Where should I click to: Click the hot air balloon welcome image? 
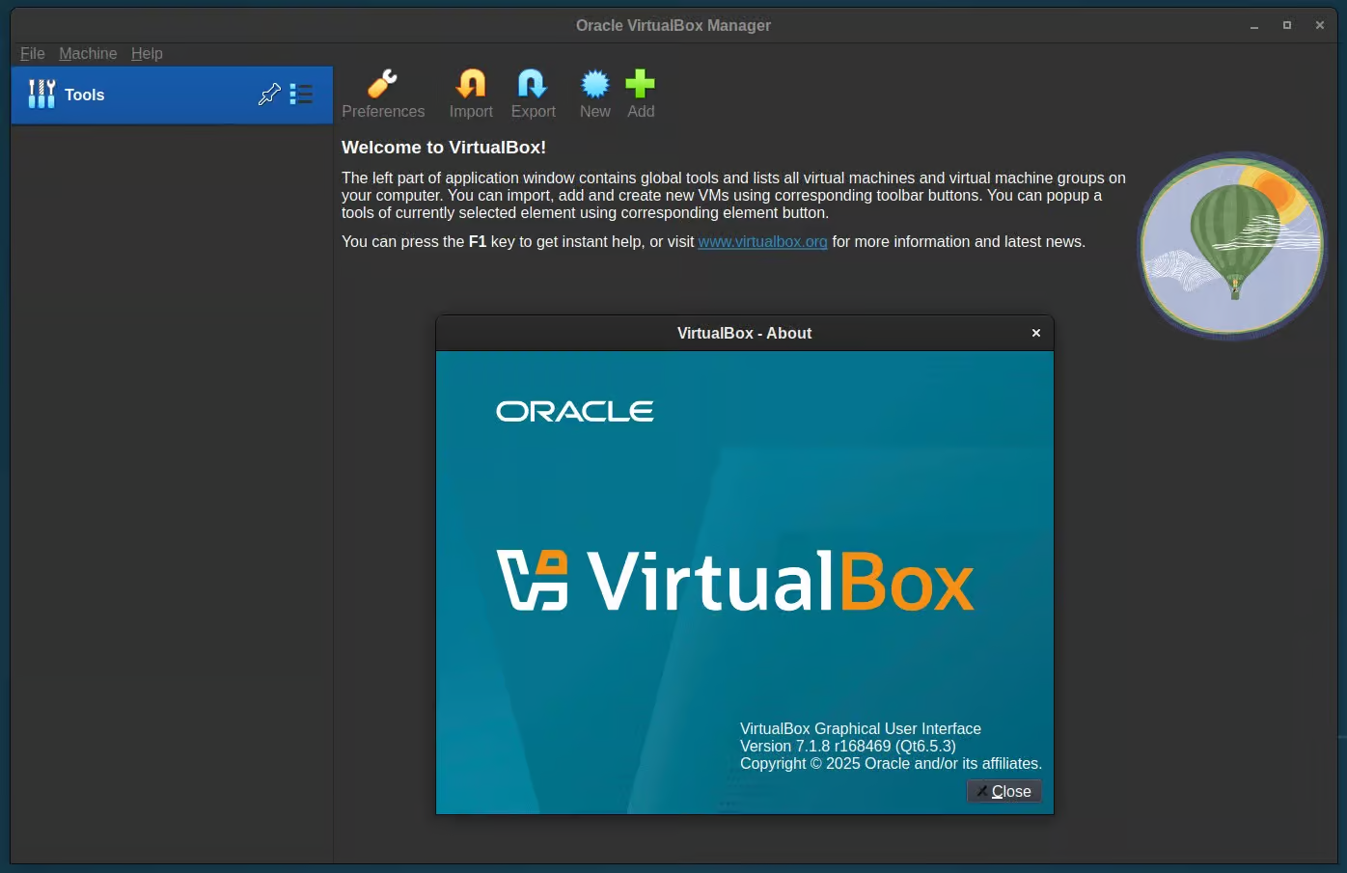(x=1232, y=245)
